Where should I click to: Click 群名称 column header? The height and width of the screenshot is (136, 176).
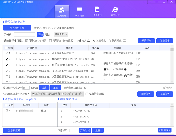pos(69,48)
